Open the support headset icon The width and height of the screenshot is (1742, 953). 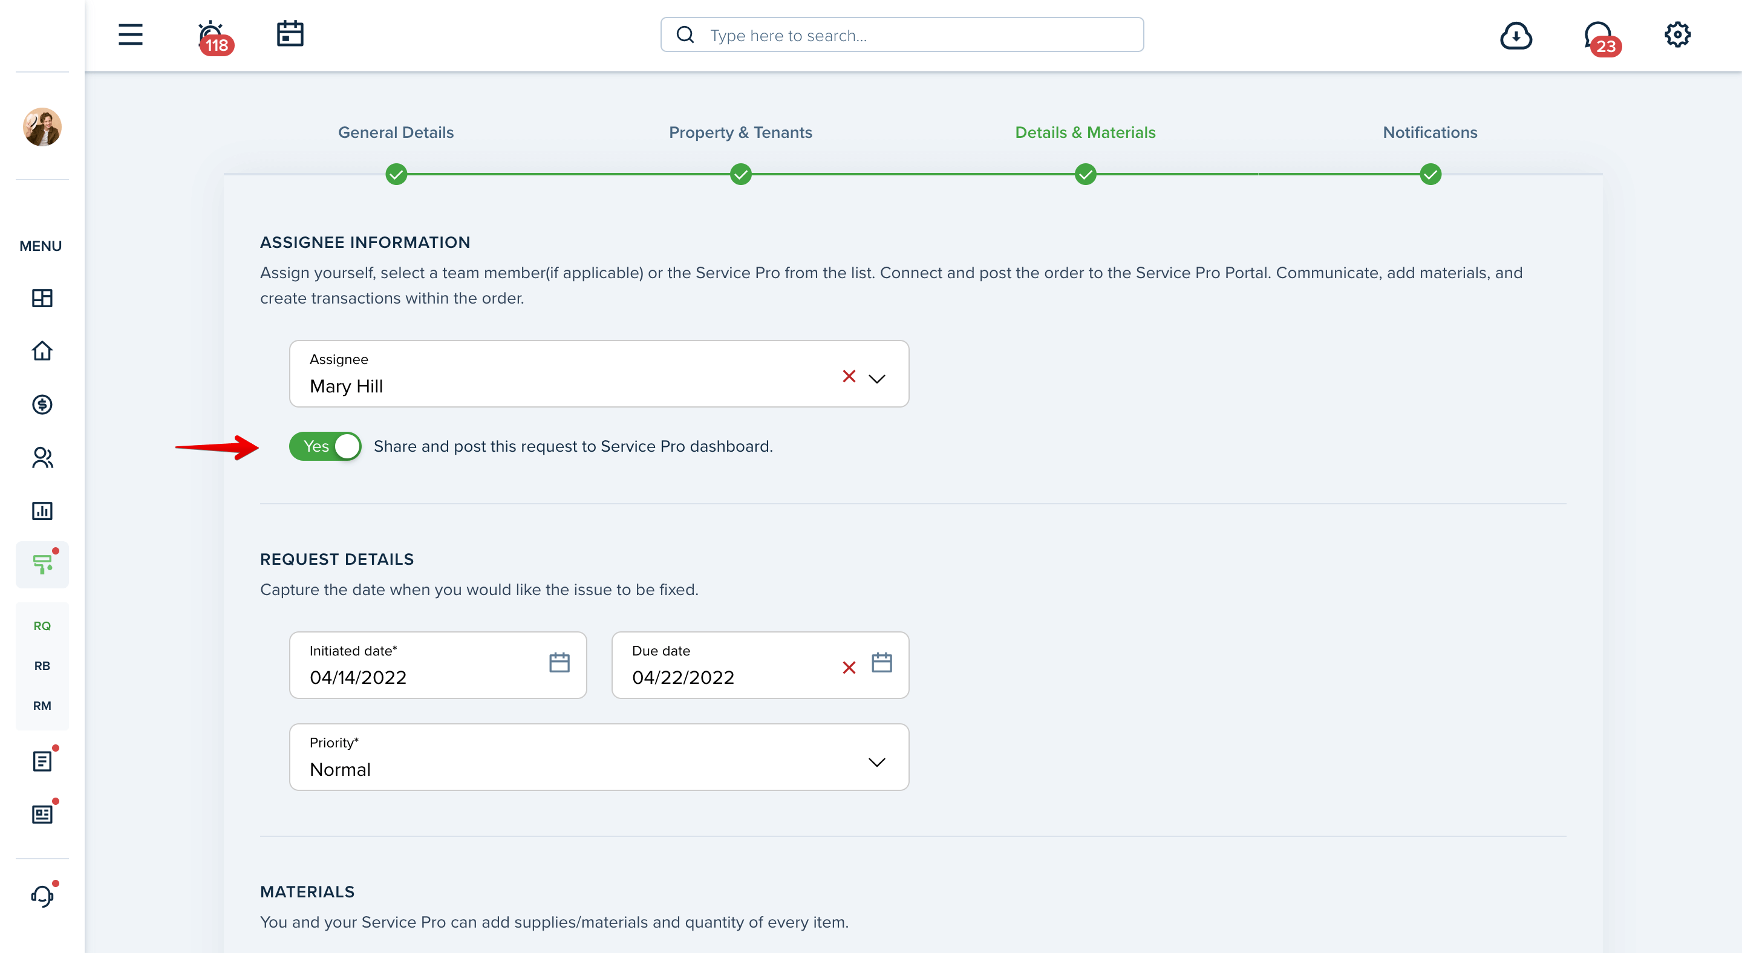tap(42, 896)
